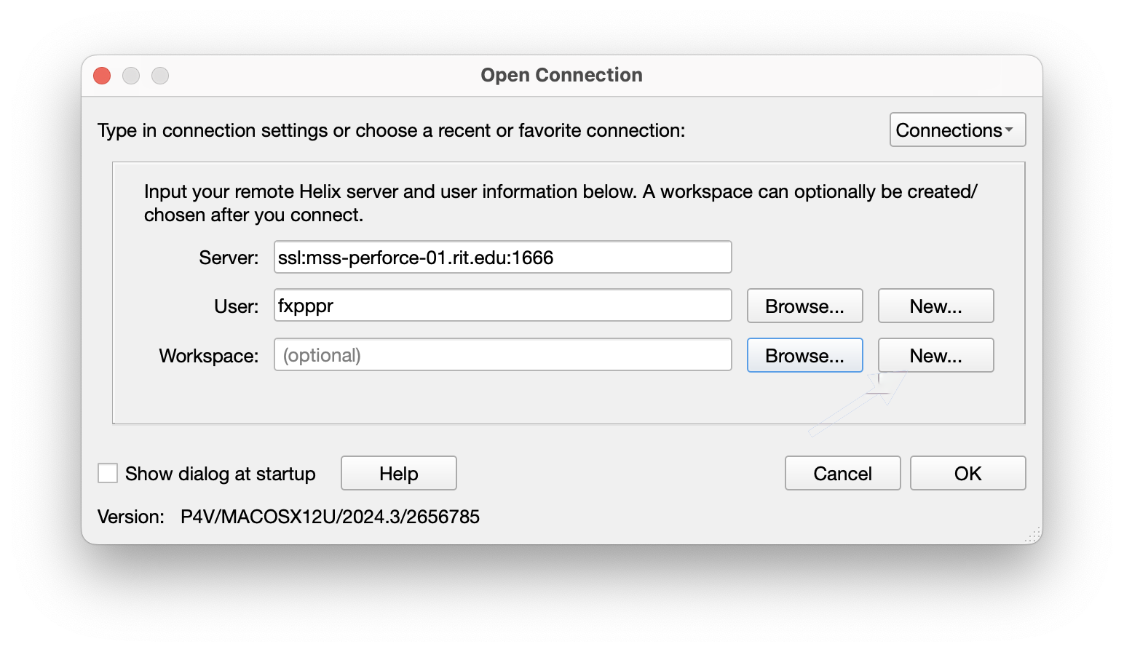Click the resize grip in dialog corner

click(x=1033, y=536)
